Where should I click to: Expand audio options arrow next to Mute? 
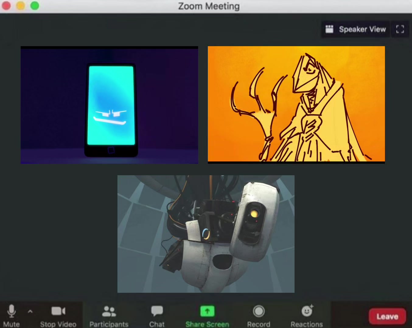tap(30, 311)
